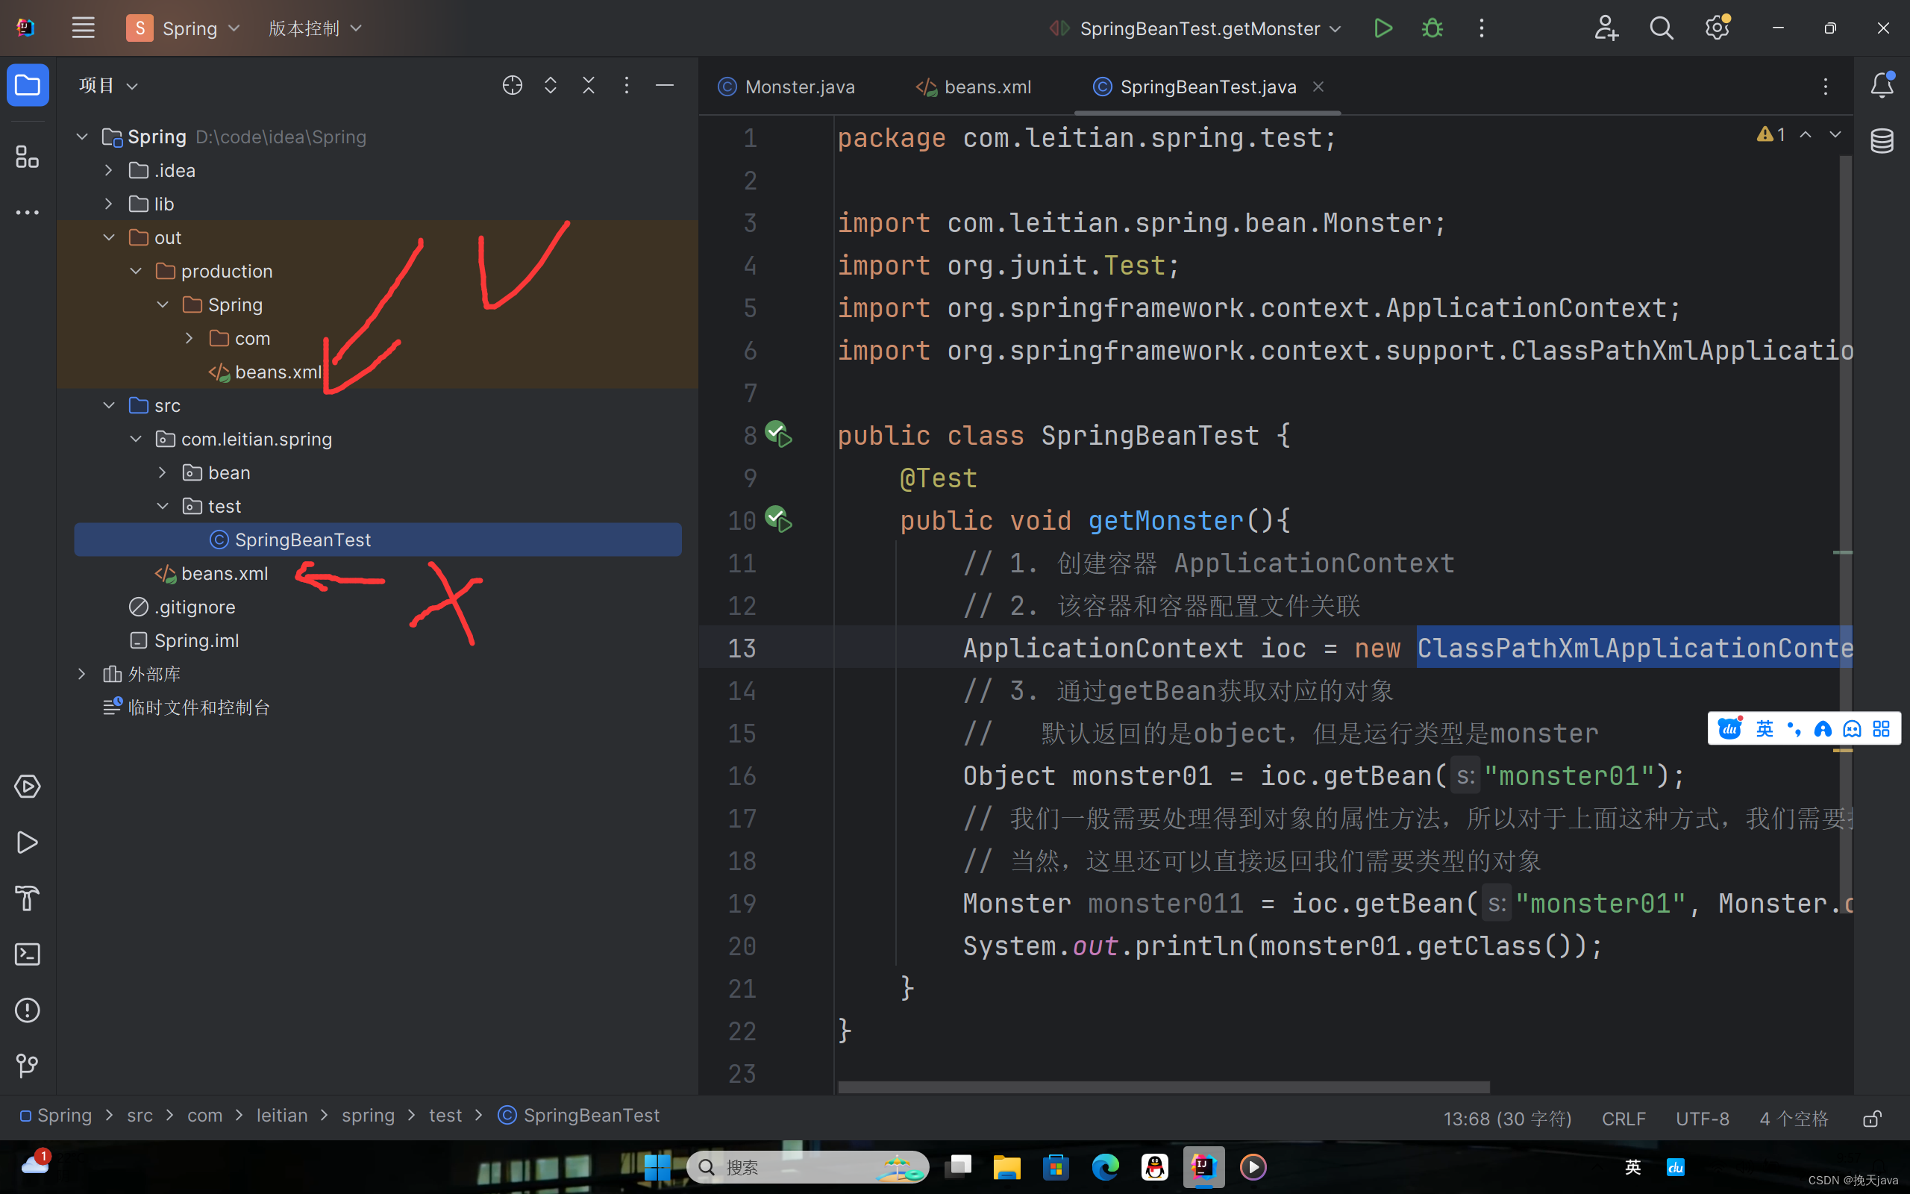Viewport: 1910px width, 1194px height.
Task: Open the Structure tool window
Action: point(28,157)
